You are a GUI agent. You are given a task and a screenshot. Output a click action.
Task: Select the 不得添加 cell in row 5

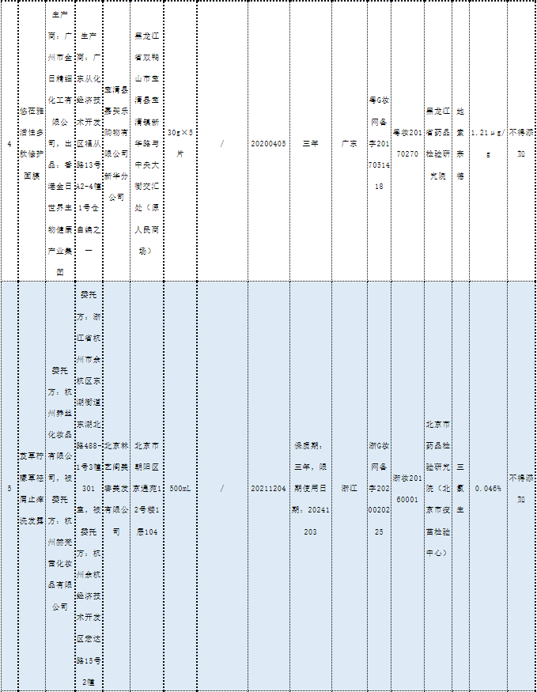pyautogui.click(x=521, y=489)
